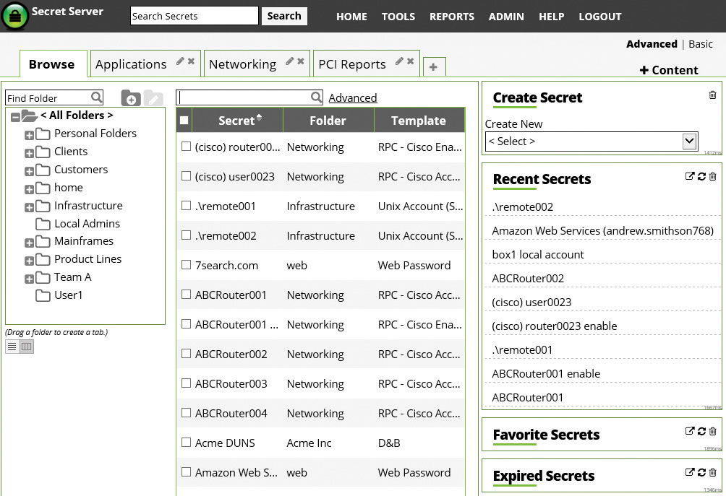This screenshot has height=496, width=726.
Task: Click the Search button in header
Action: [x=284, y=16]
